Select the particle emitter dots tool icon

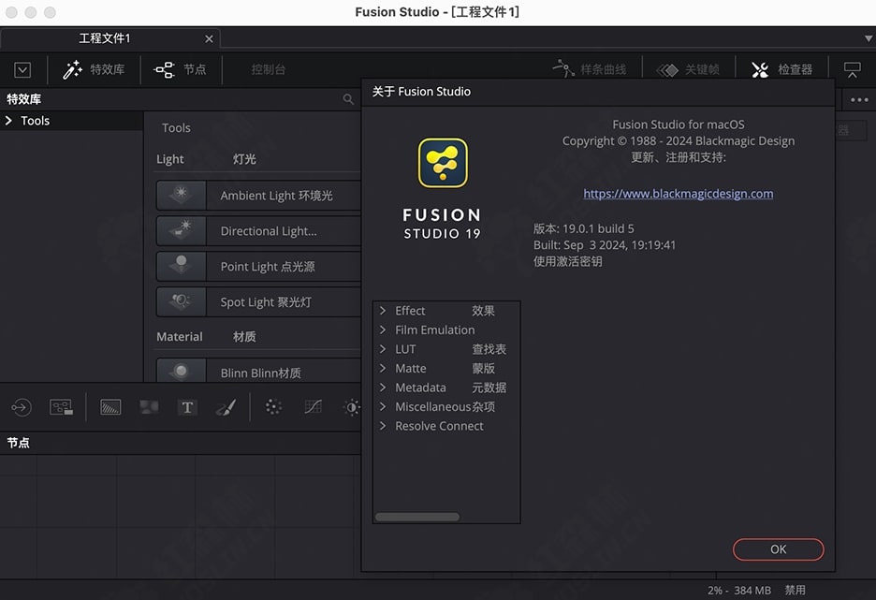tap(273, 407)
